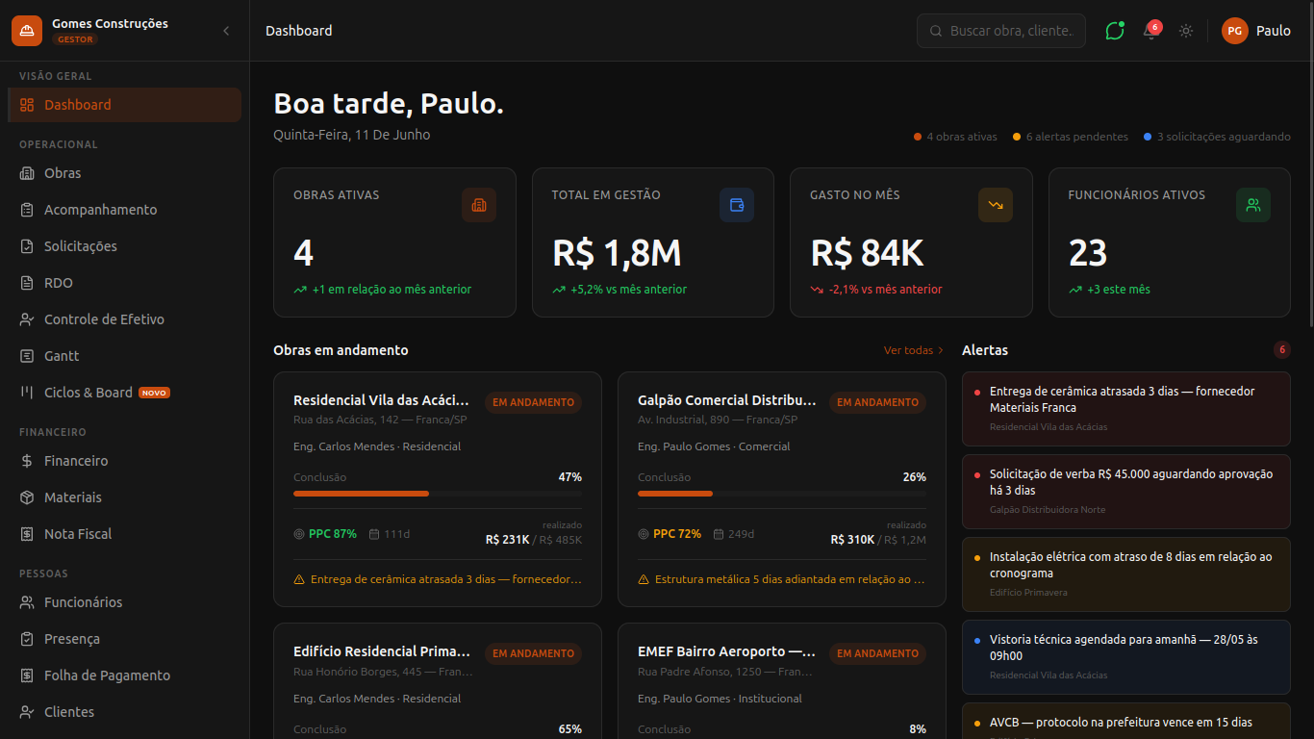Click the calendar icon beside 111d
1314x739 pixels.
tap(374, 534)
